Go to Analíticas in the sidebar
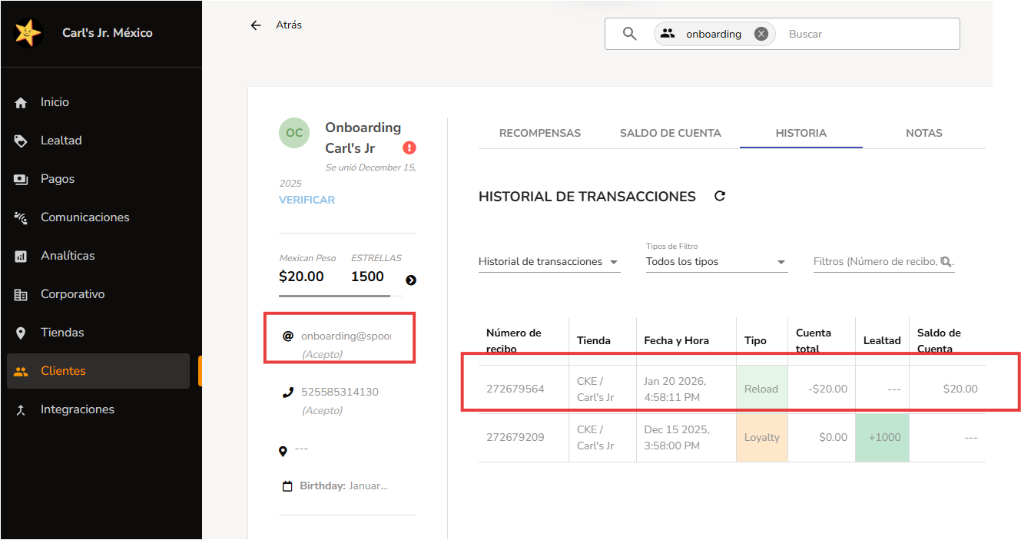Screen dimensions: 1021x540 (68, 256)
